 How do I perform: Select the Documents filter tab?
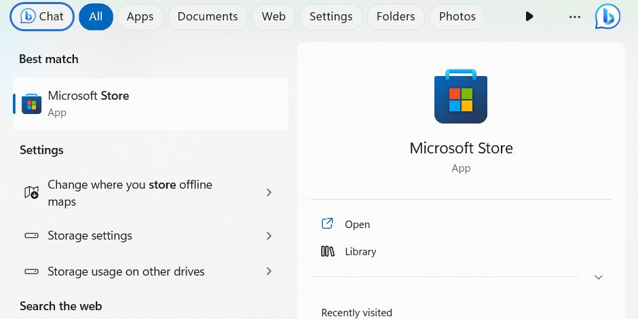click(x=208, y=16)
